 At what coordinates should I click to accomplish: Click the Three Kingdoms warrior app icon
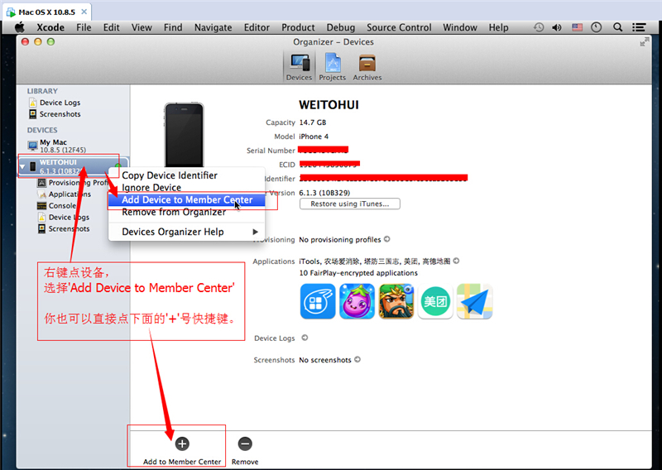396,301
